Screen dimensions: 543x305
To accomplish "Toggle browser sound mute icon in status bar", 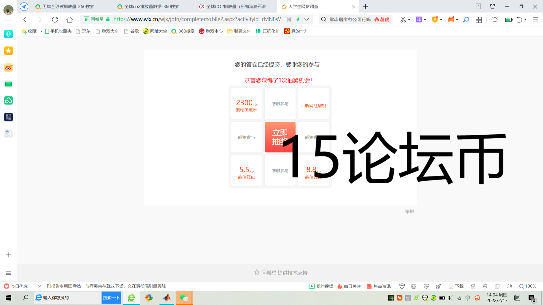I will 509,286.
